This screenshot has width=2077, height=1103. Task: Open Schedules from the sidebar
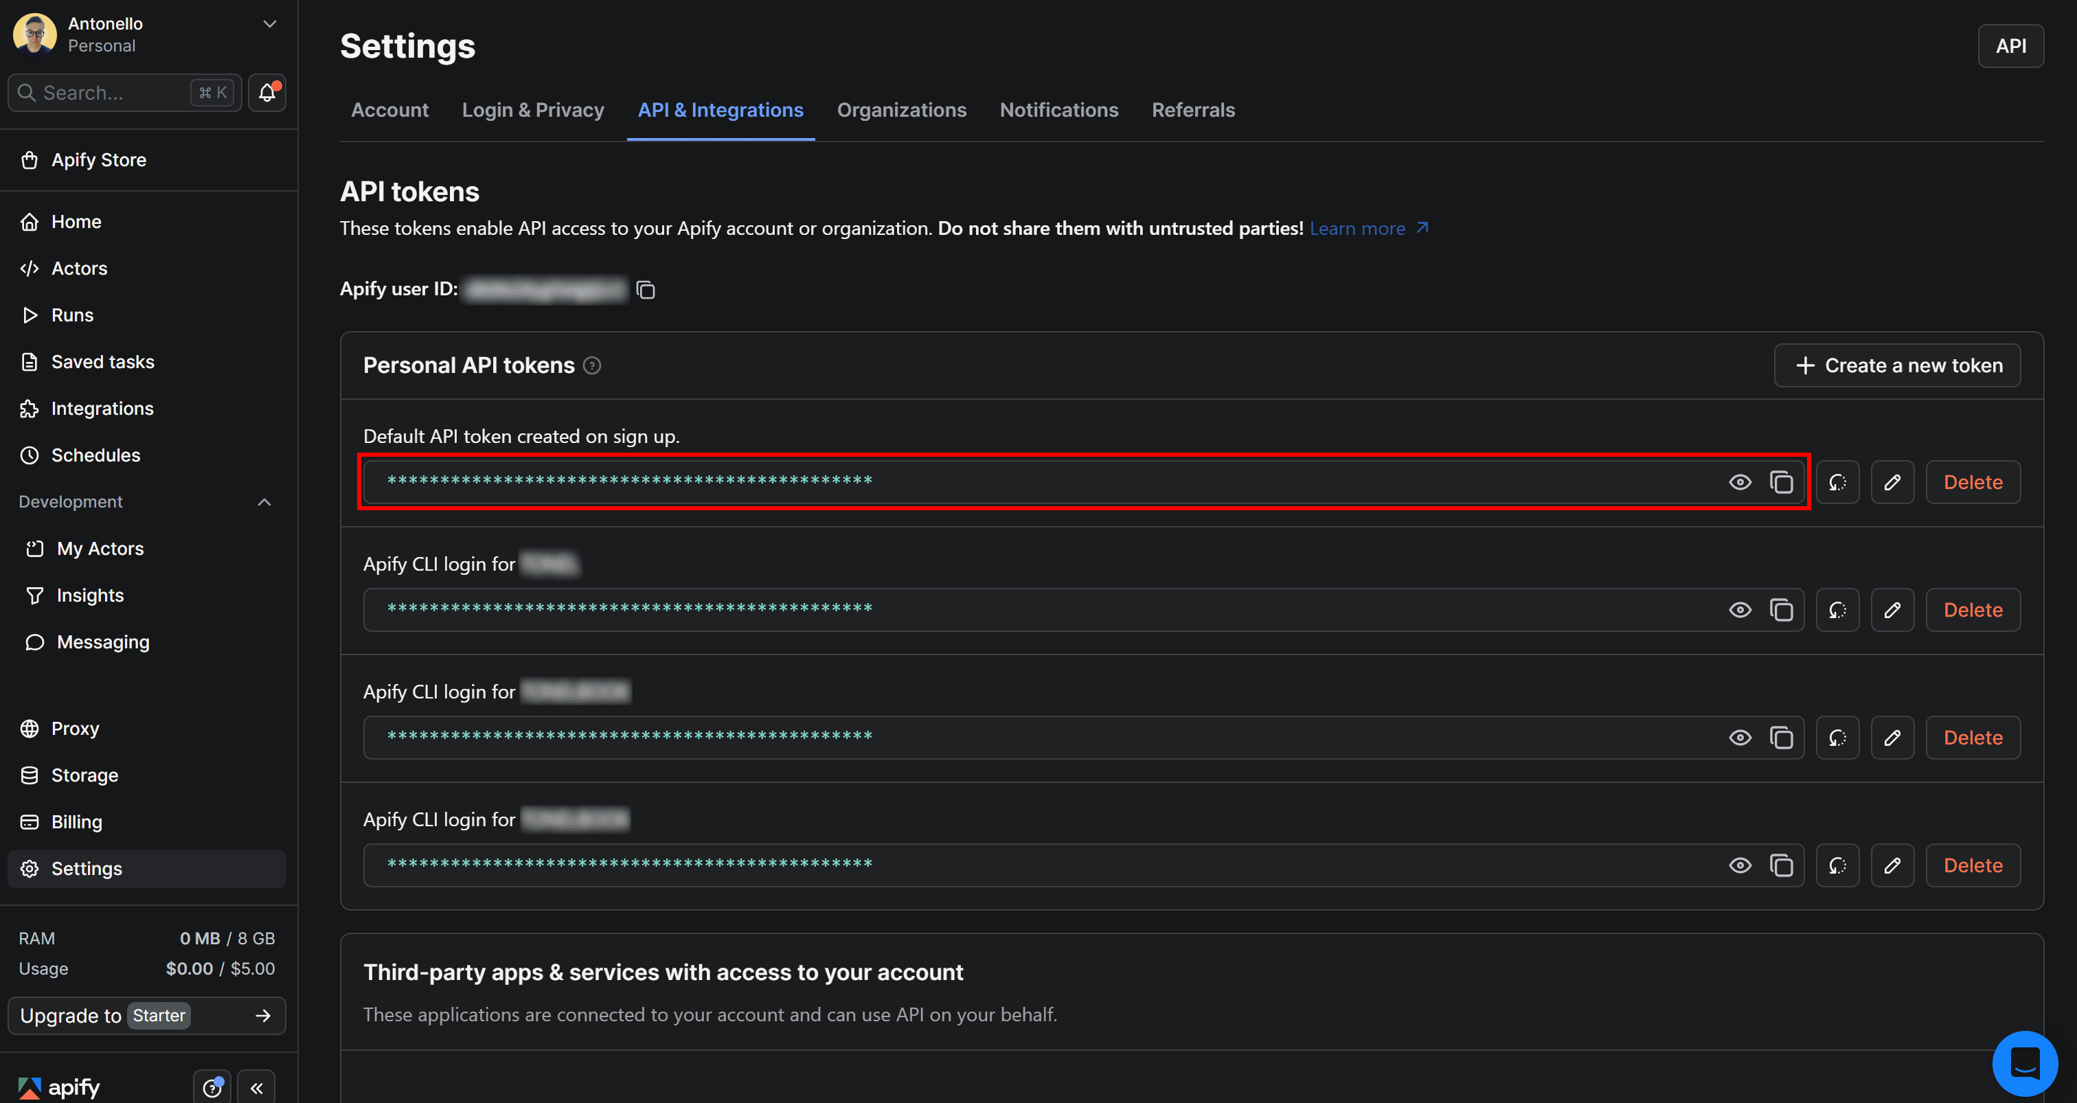[x=94, y=455]
